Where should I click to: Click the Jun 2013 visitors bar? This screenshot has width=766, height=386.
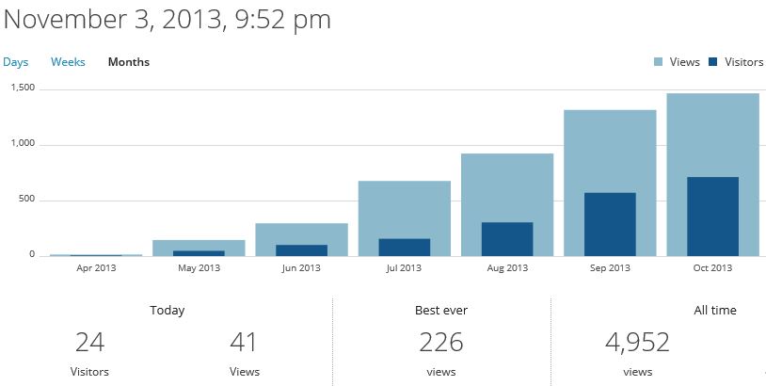point(301,250)
